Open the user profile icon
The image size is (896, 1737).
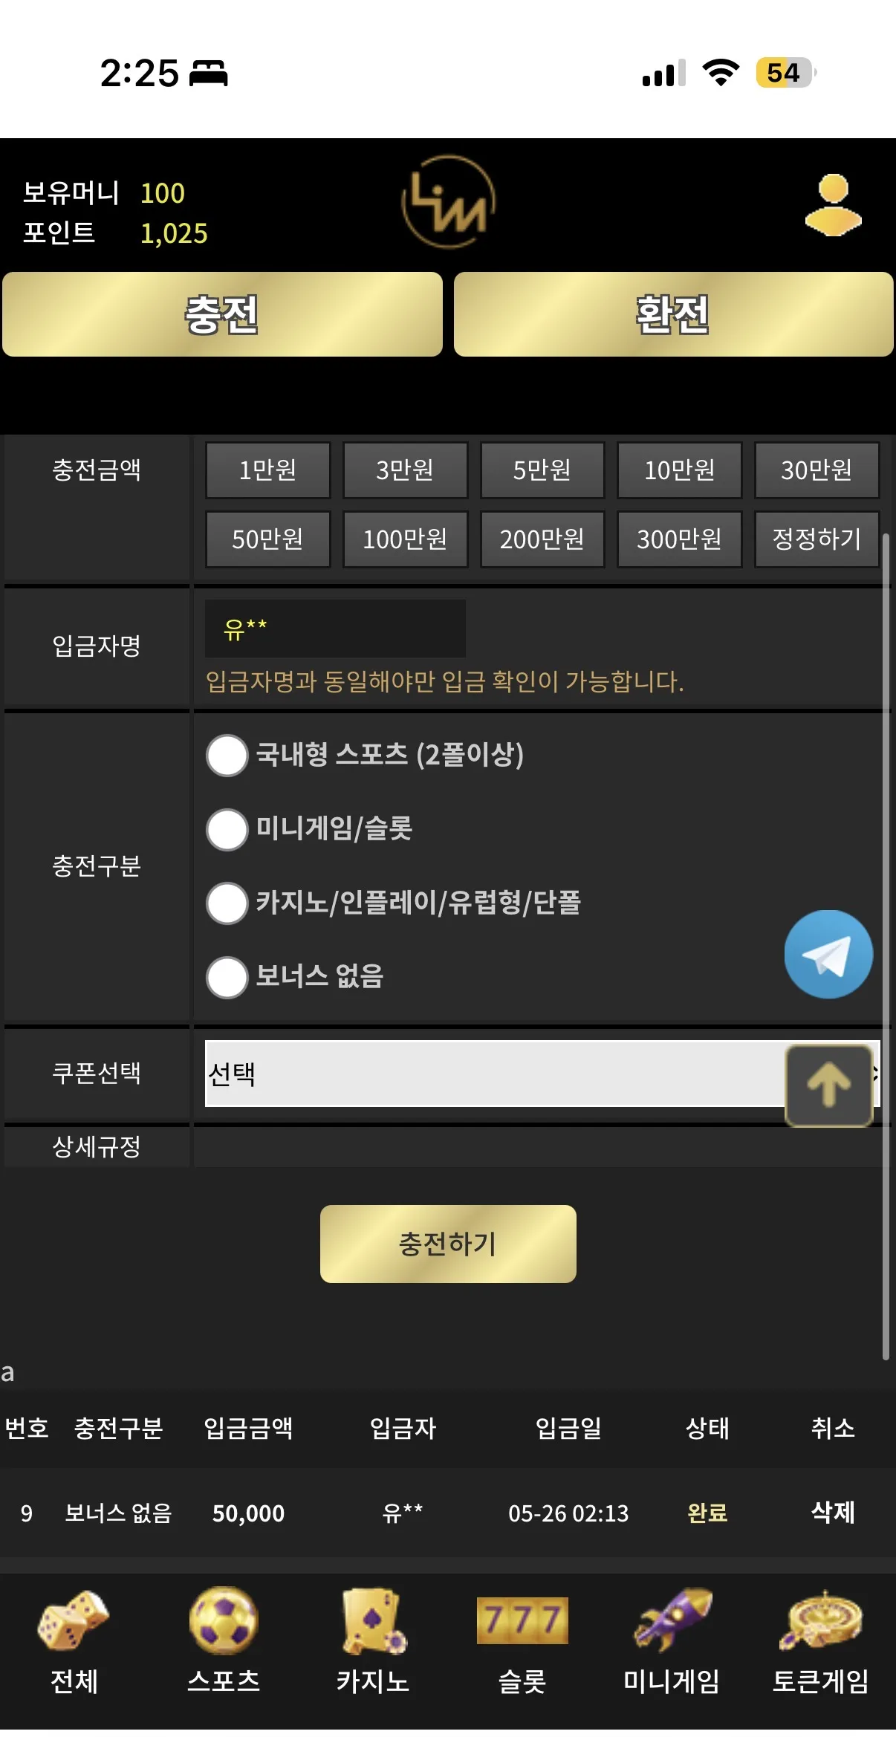click(833, 205)
